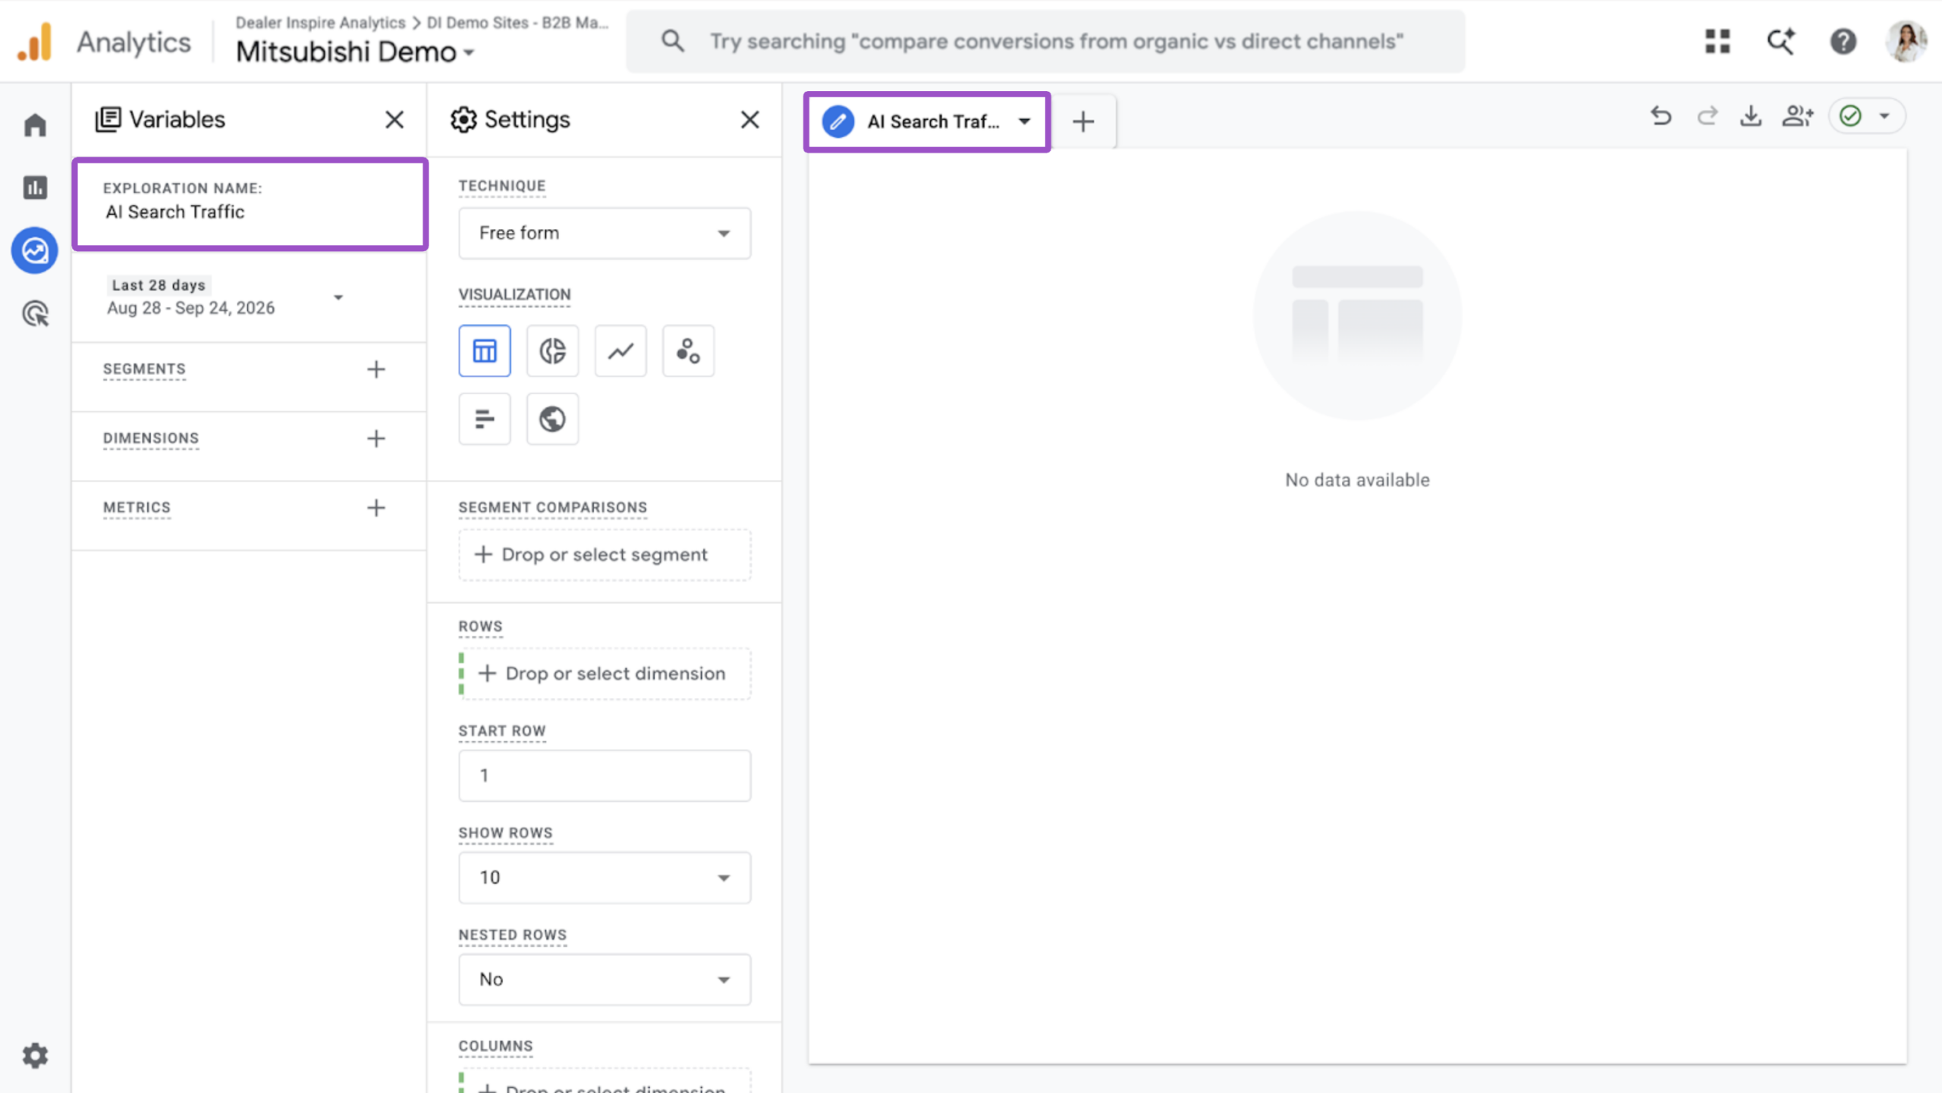Image resolution: width=1942 pixels, height=1093 pixels.
Task: Open the user profile avatar
Action: click(x=1906, y=41)
